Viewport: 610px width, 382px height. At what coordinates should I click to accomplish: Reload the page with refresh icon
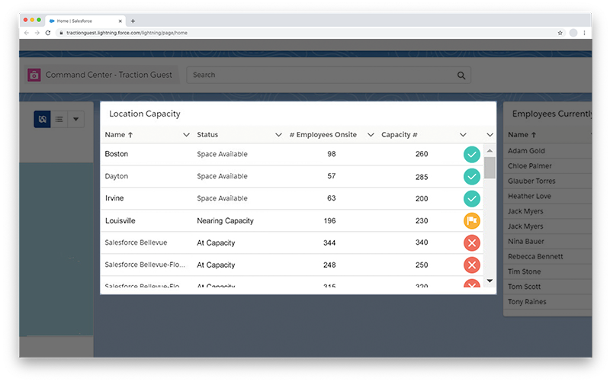pos(48,33)
